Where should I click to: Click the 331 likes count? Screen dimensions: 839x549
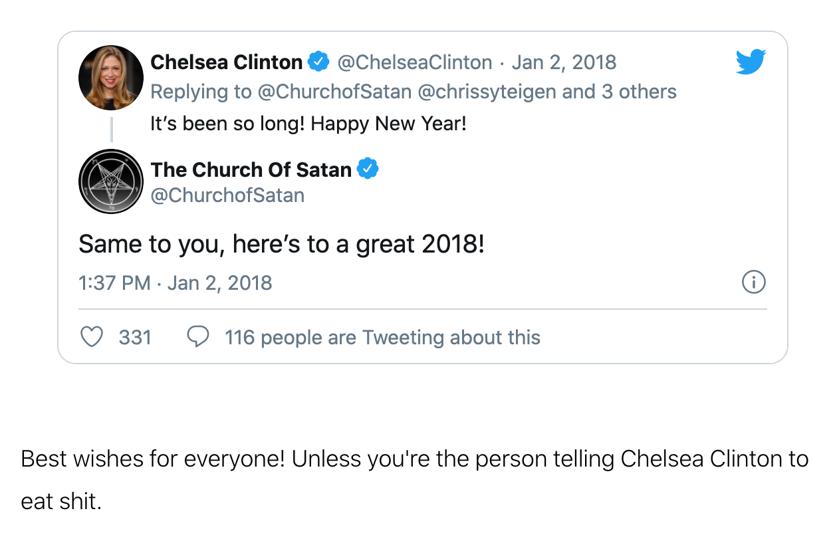point(135,338)
